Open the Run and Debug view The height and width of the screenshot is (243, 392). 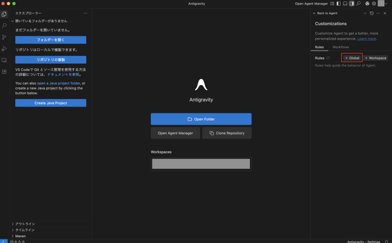4,49
